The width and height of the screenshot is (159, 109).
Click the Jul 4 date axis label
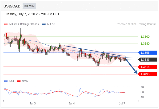71,103
